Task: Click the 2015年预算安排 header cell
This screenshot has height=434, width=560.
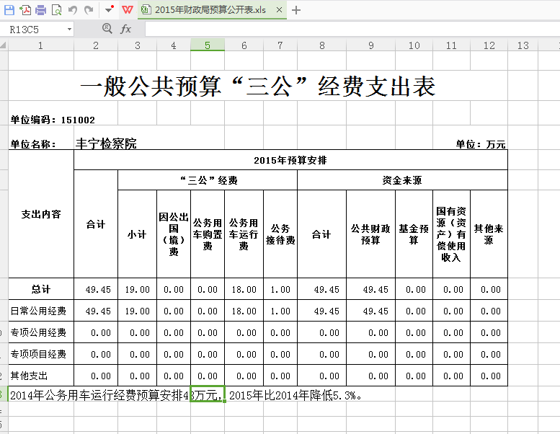Action: [x=290, y=160]
